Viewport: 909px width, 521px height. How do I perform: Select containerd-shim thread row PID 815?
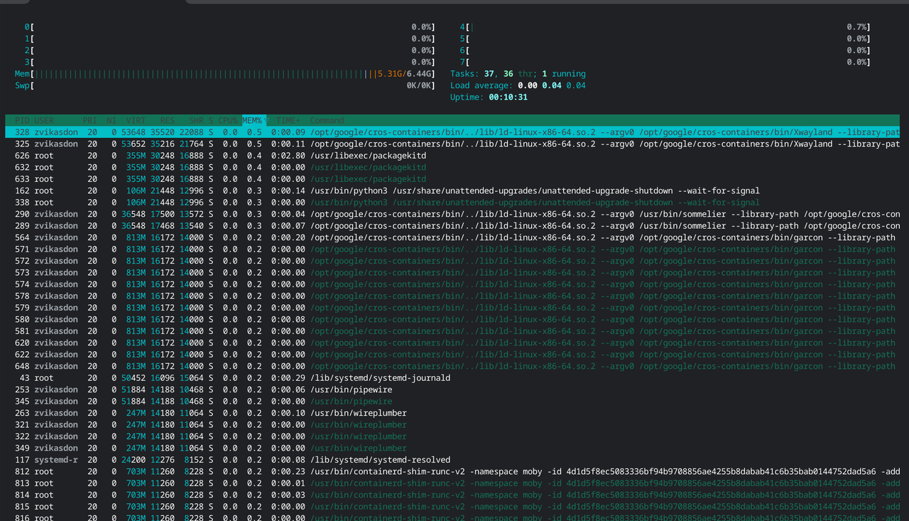[452, 506]
